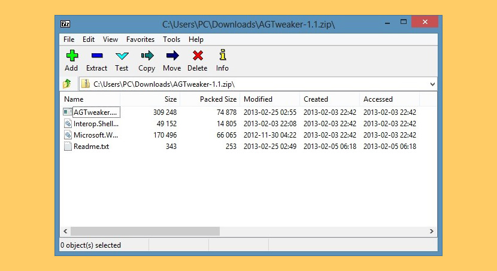Select the AGTweaker file name

pyautogui.click(x=96, y=112)
